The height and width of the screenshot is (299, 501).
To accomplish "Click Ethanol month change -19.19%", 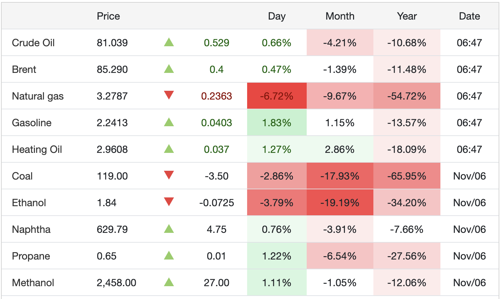I will pyautogui.click(x=340, y=203).
